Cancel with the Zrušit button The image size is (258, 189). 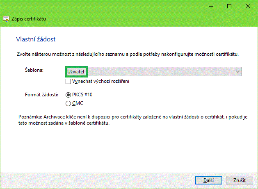(239, 180)
